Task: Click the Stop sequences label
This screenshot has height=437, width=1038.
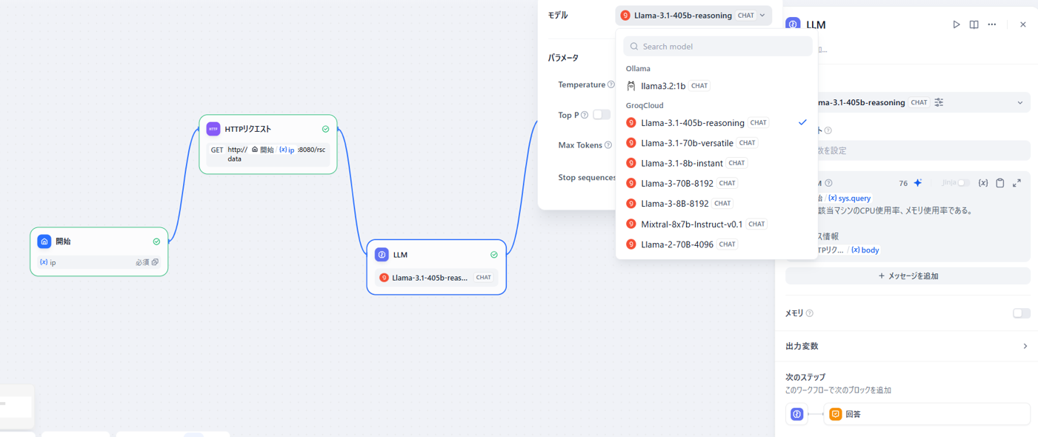Action: coord(587,178)
